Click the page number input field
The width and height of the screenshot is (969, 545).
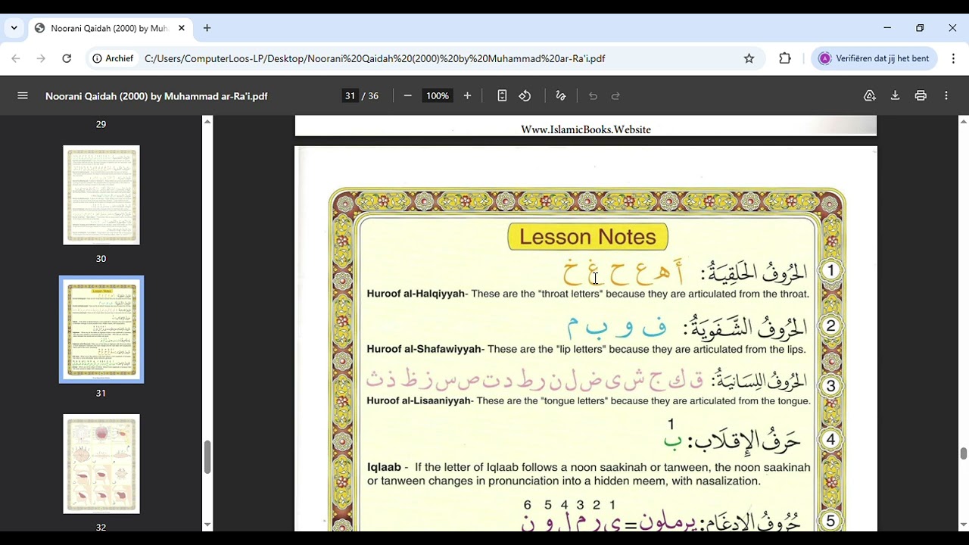[350, 96]
